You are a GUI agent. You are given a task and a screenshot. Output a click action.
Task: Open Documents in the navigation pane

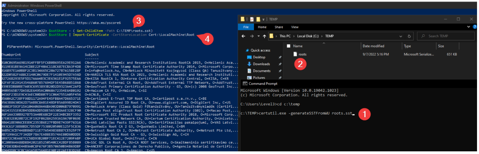pyautogui.click(x=262, y=71)
